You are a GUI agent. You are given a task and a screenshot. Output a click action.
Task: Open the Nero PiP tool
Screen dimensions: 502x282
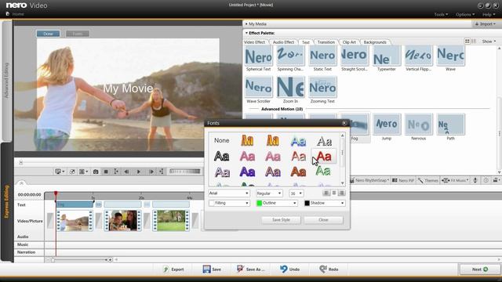click(x=403, y=180)
